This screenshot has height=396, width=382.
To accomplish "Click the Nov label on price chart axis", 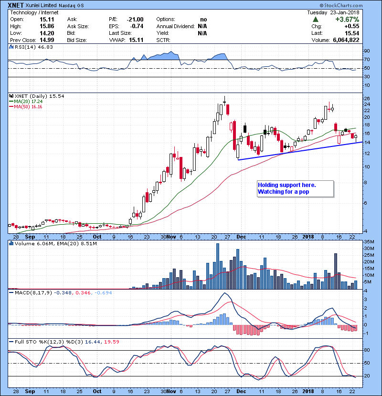I will coord(171,237).
